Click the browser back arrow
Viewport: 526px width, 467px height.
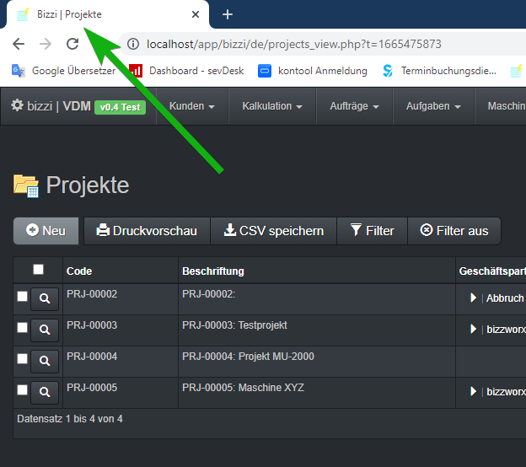coord(19,44)
